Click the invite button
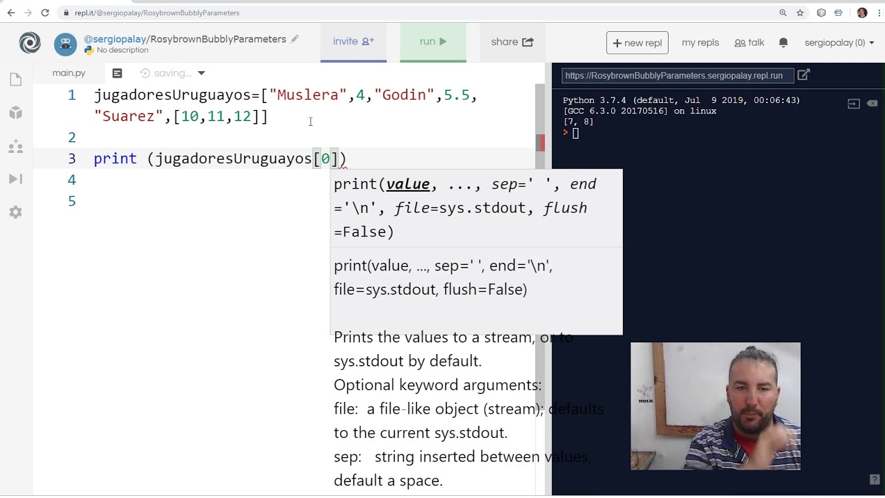Viewport: 885px width, 498px height. 353,41
